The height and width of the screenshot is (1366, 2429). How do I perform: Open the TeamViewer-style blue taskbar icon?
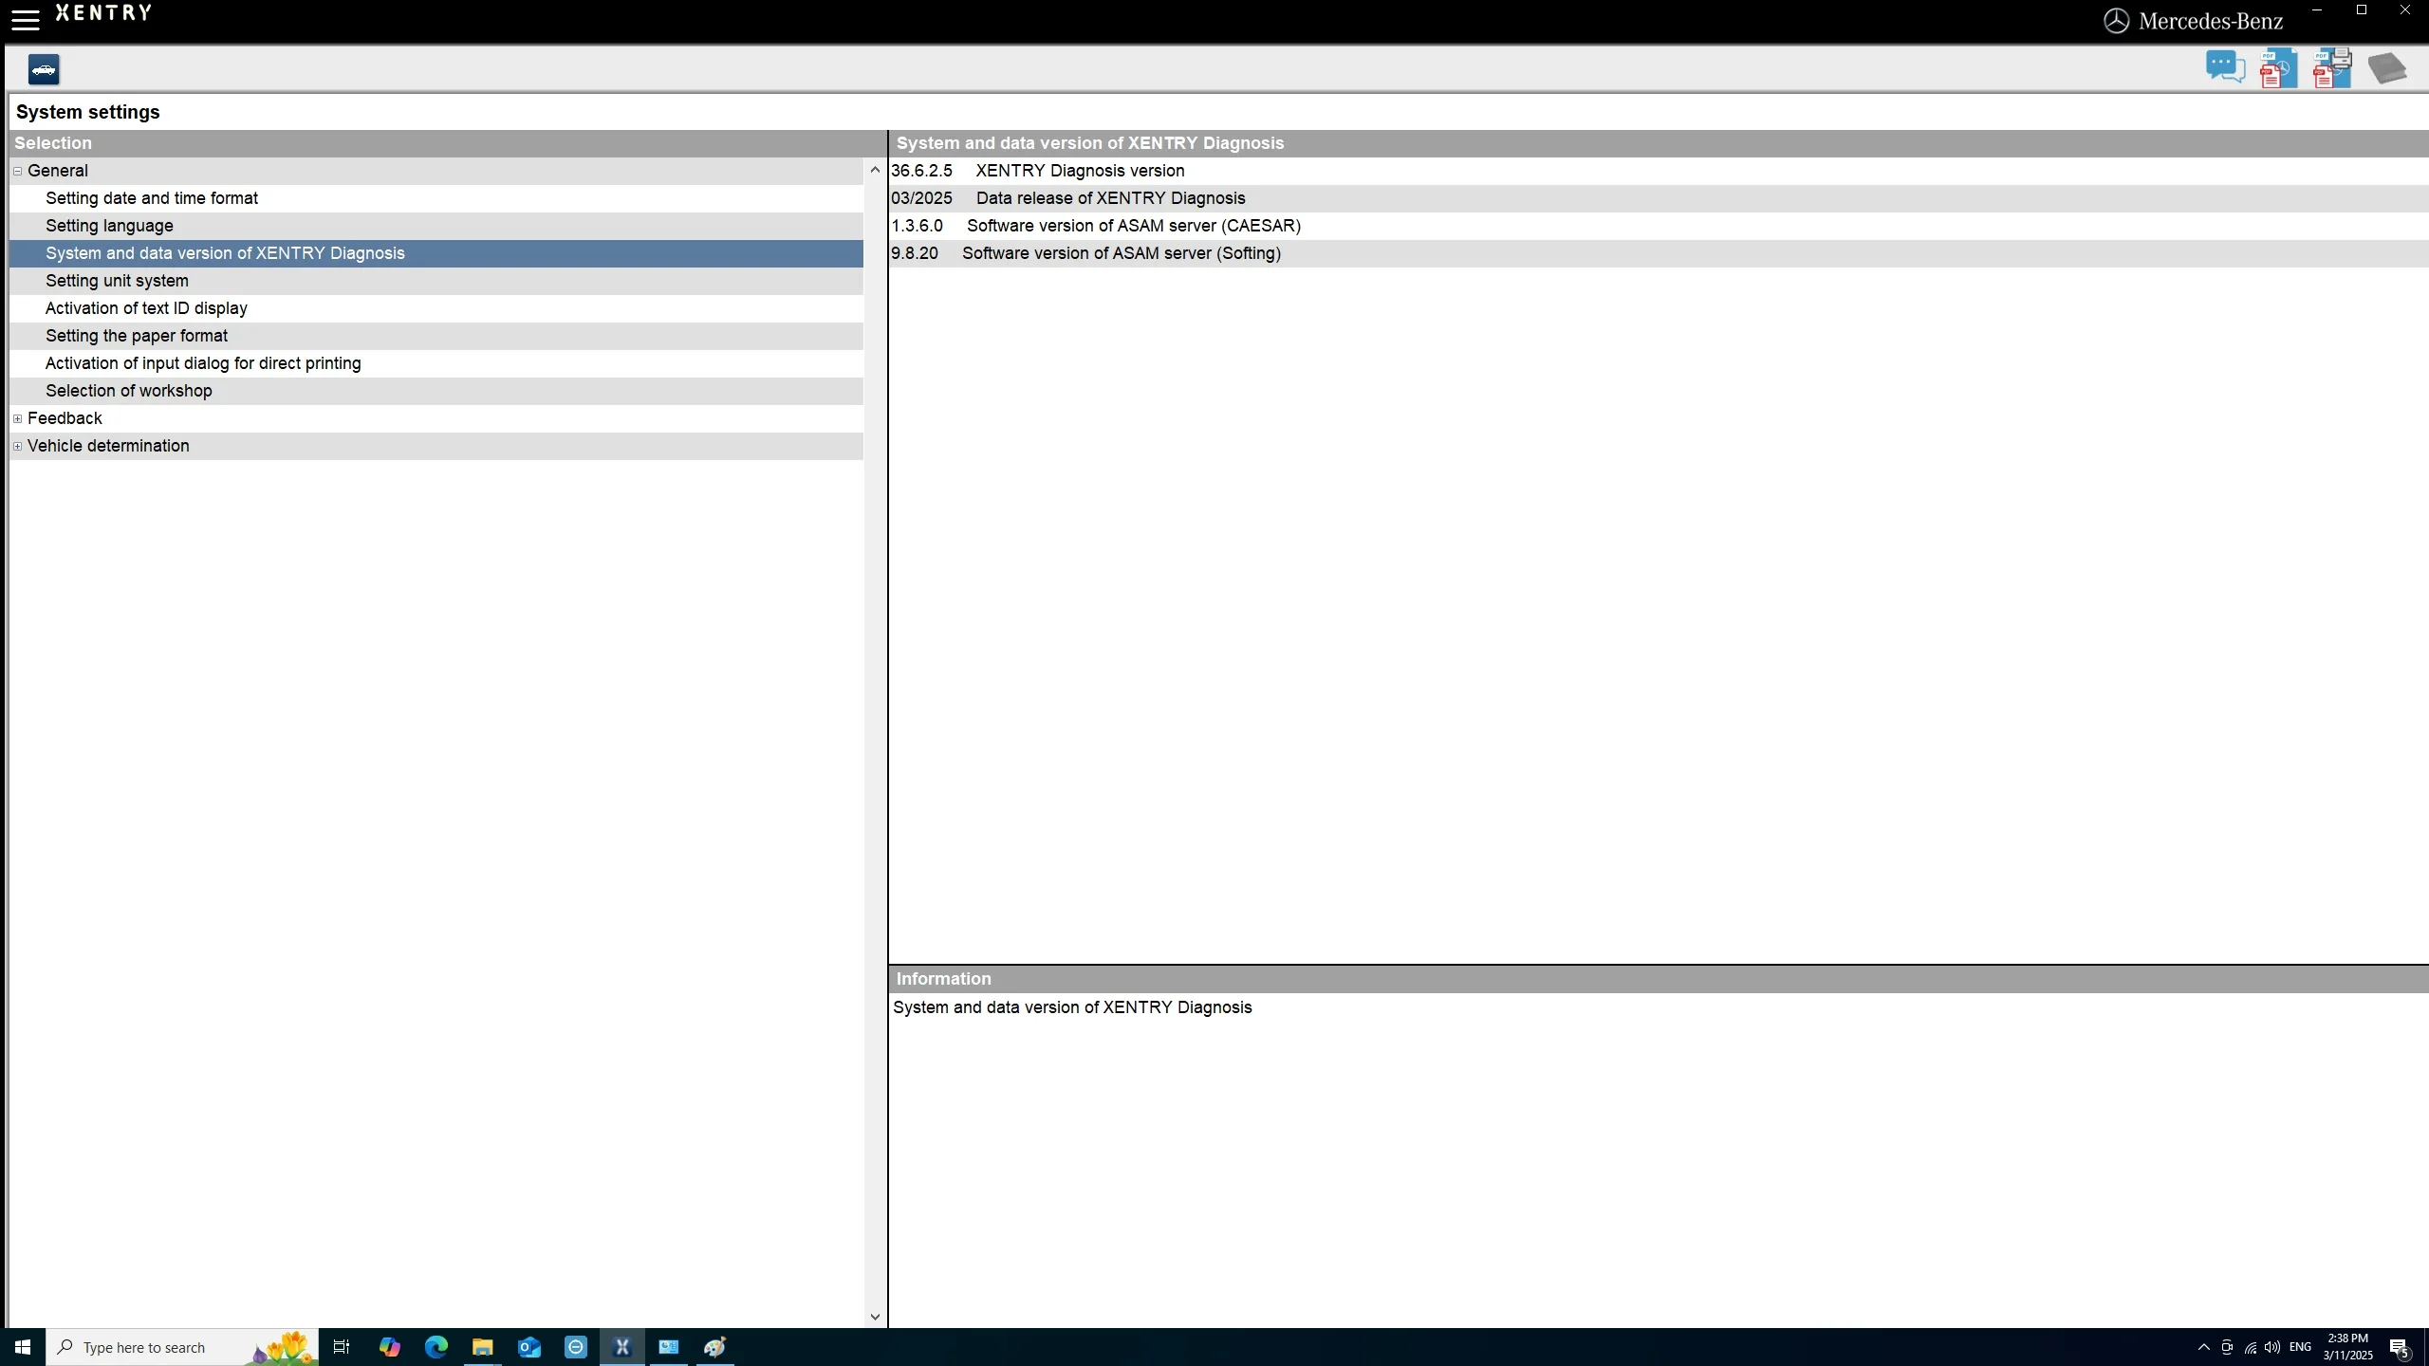(576, 1347)
